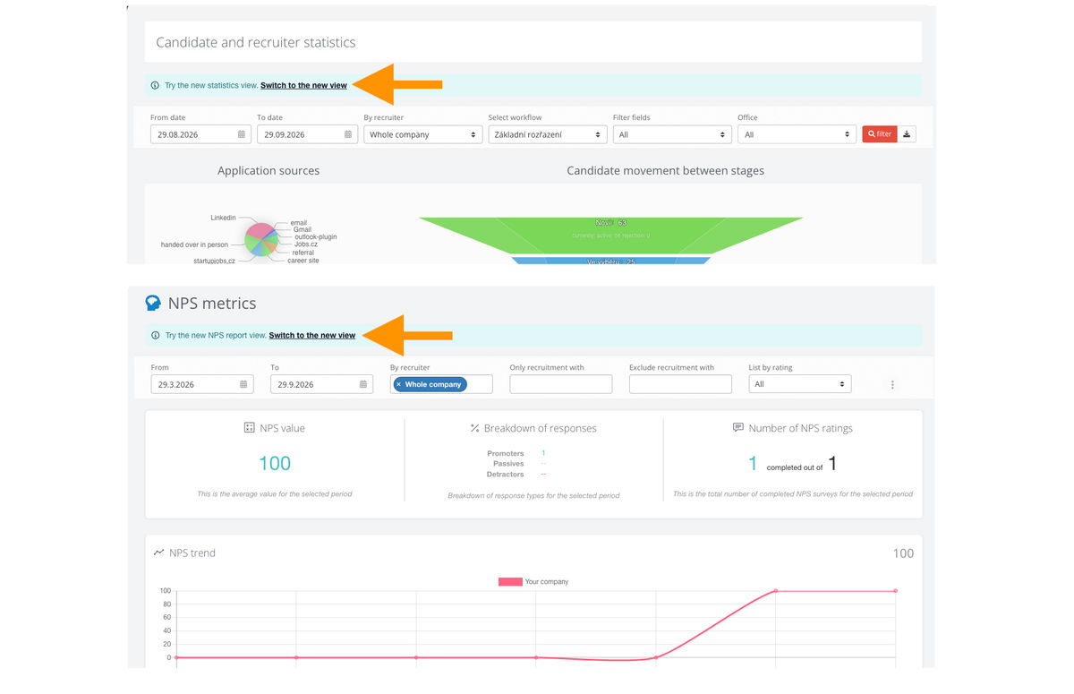Click the info icon in the NPS report banner
This screenshot has width=1074, height=694.
point(155,336)
